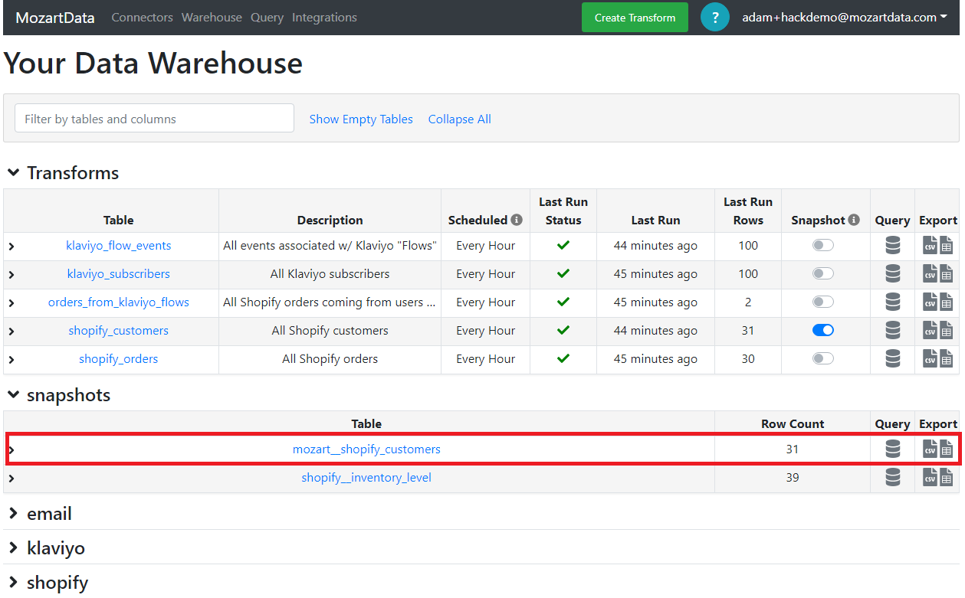Open the help question mark button
Screen dimensions: 965x598
[715, 17]
